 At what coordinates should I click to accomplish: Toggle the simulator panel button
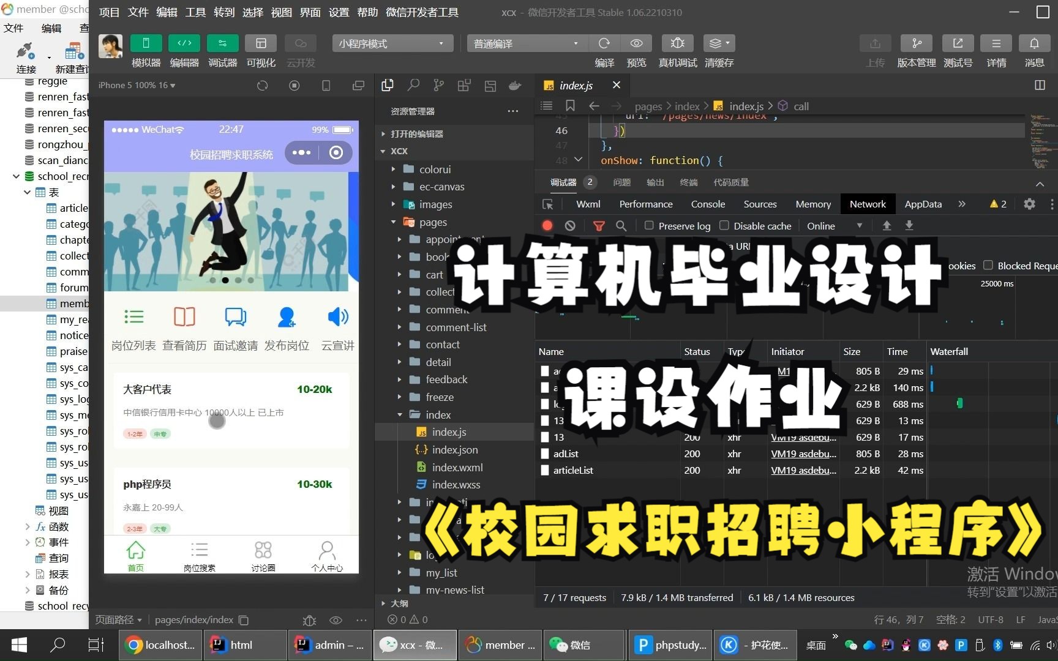pos(146,43)
